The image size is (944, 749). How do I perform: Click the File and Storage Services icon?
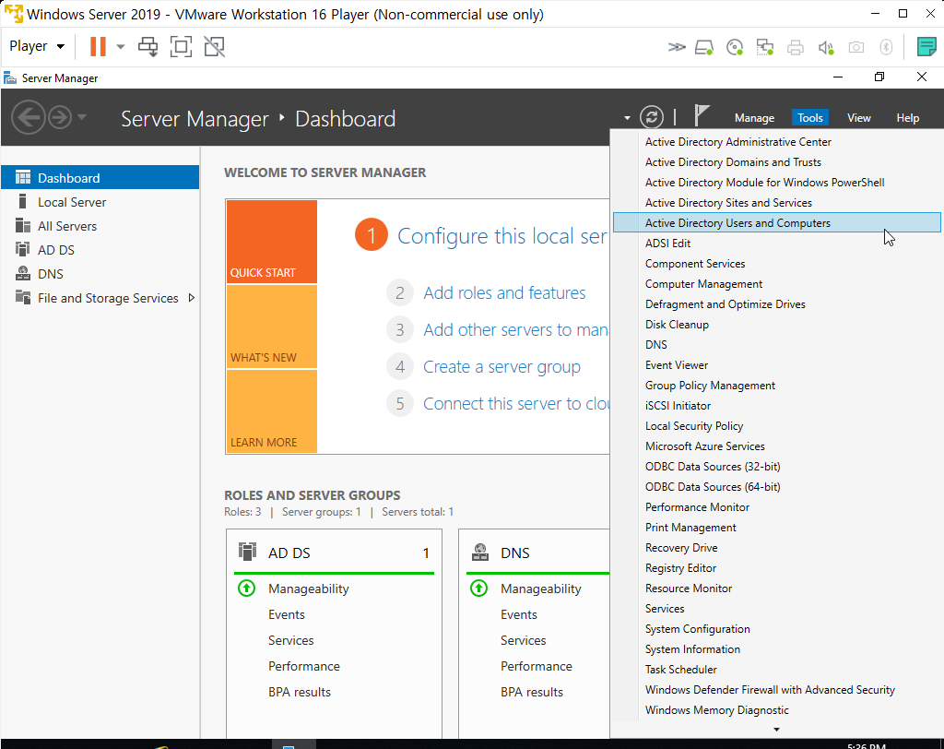(x=23, y=297)
